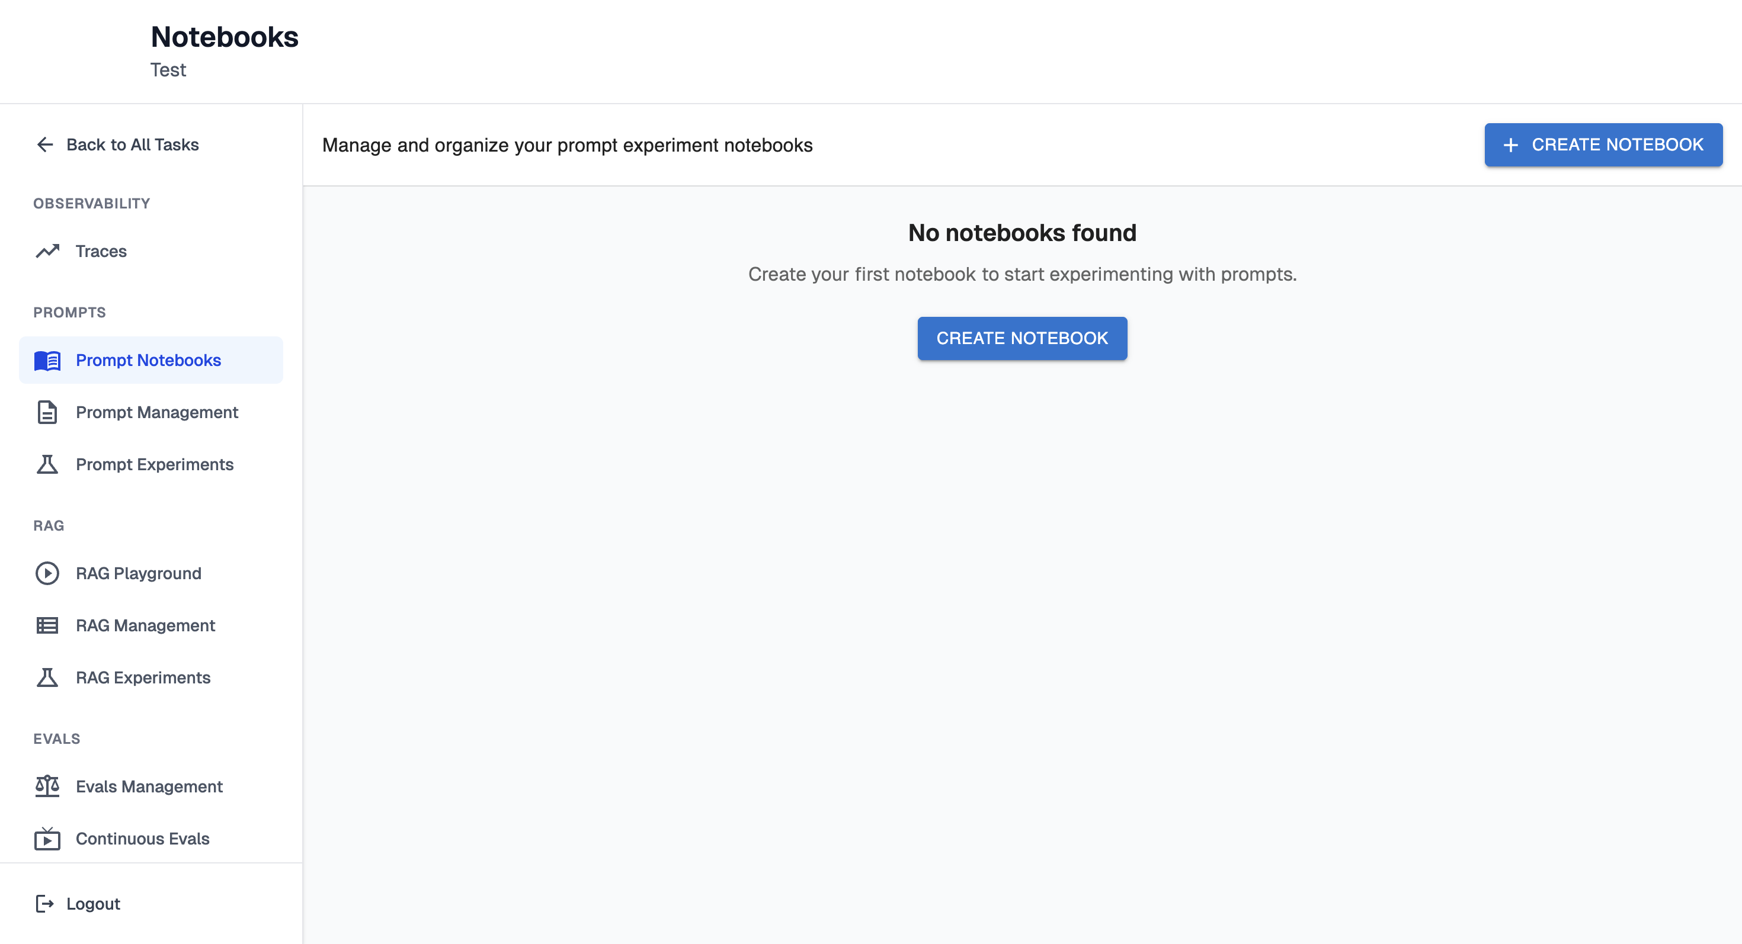The width and height of the screenshot is (1742, 944).
Task: Select the Continuous Evals menu entry
Action: 143,838
